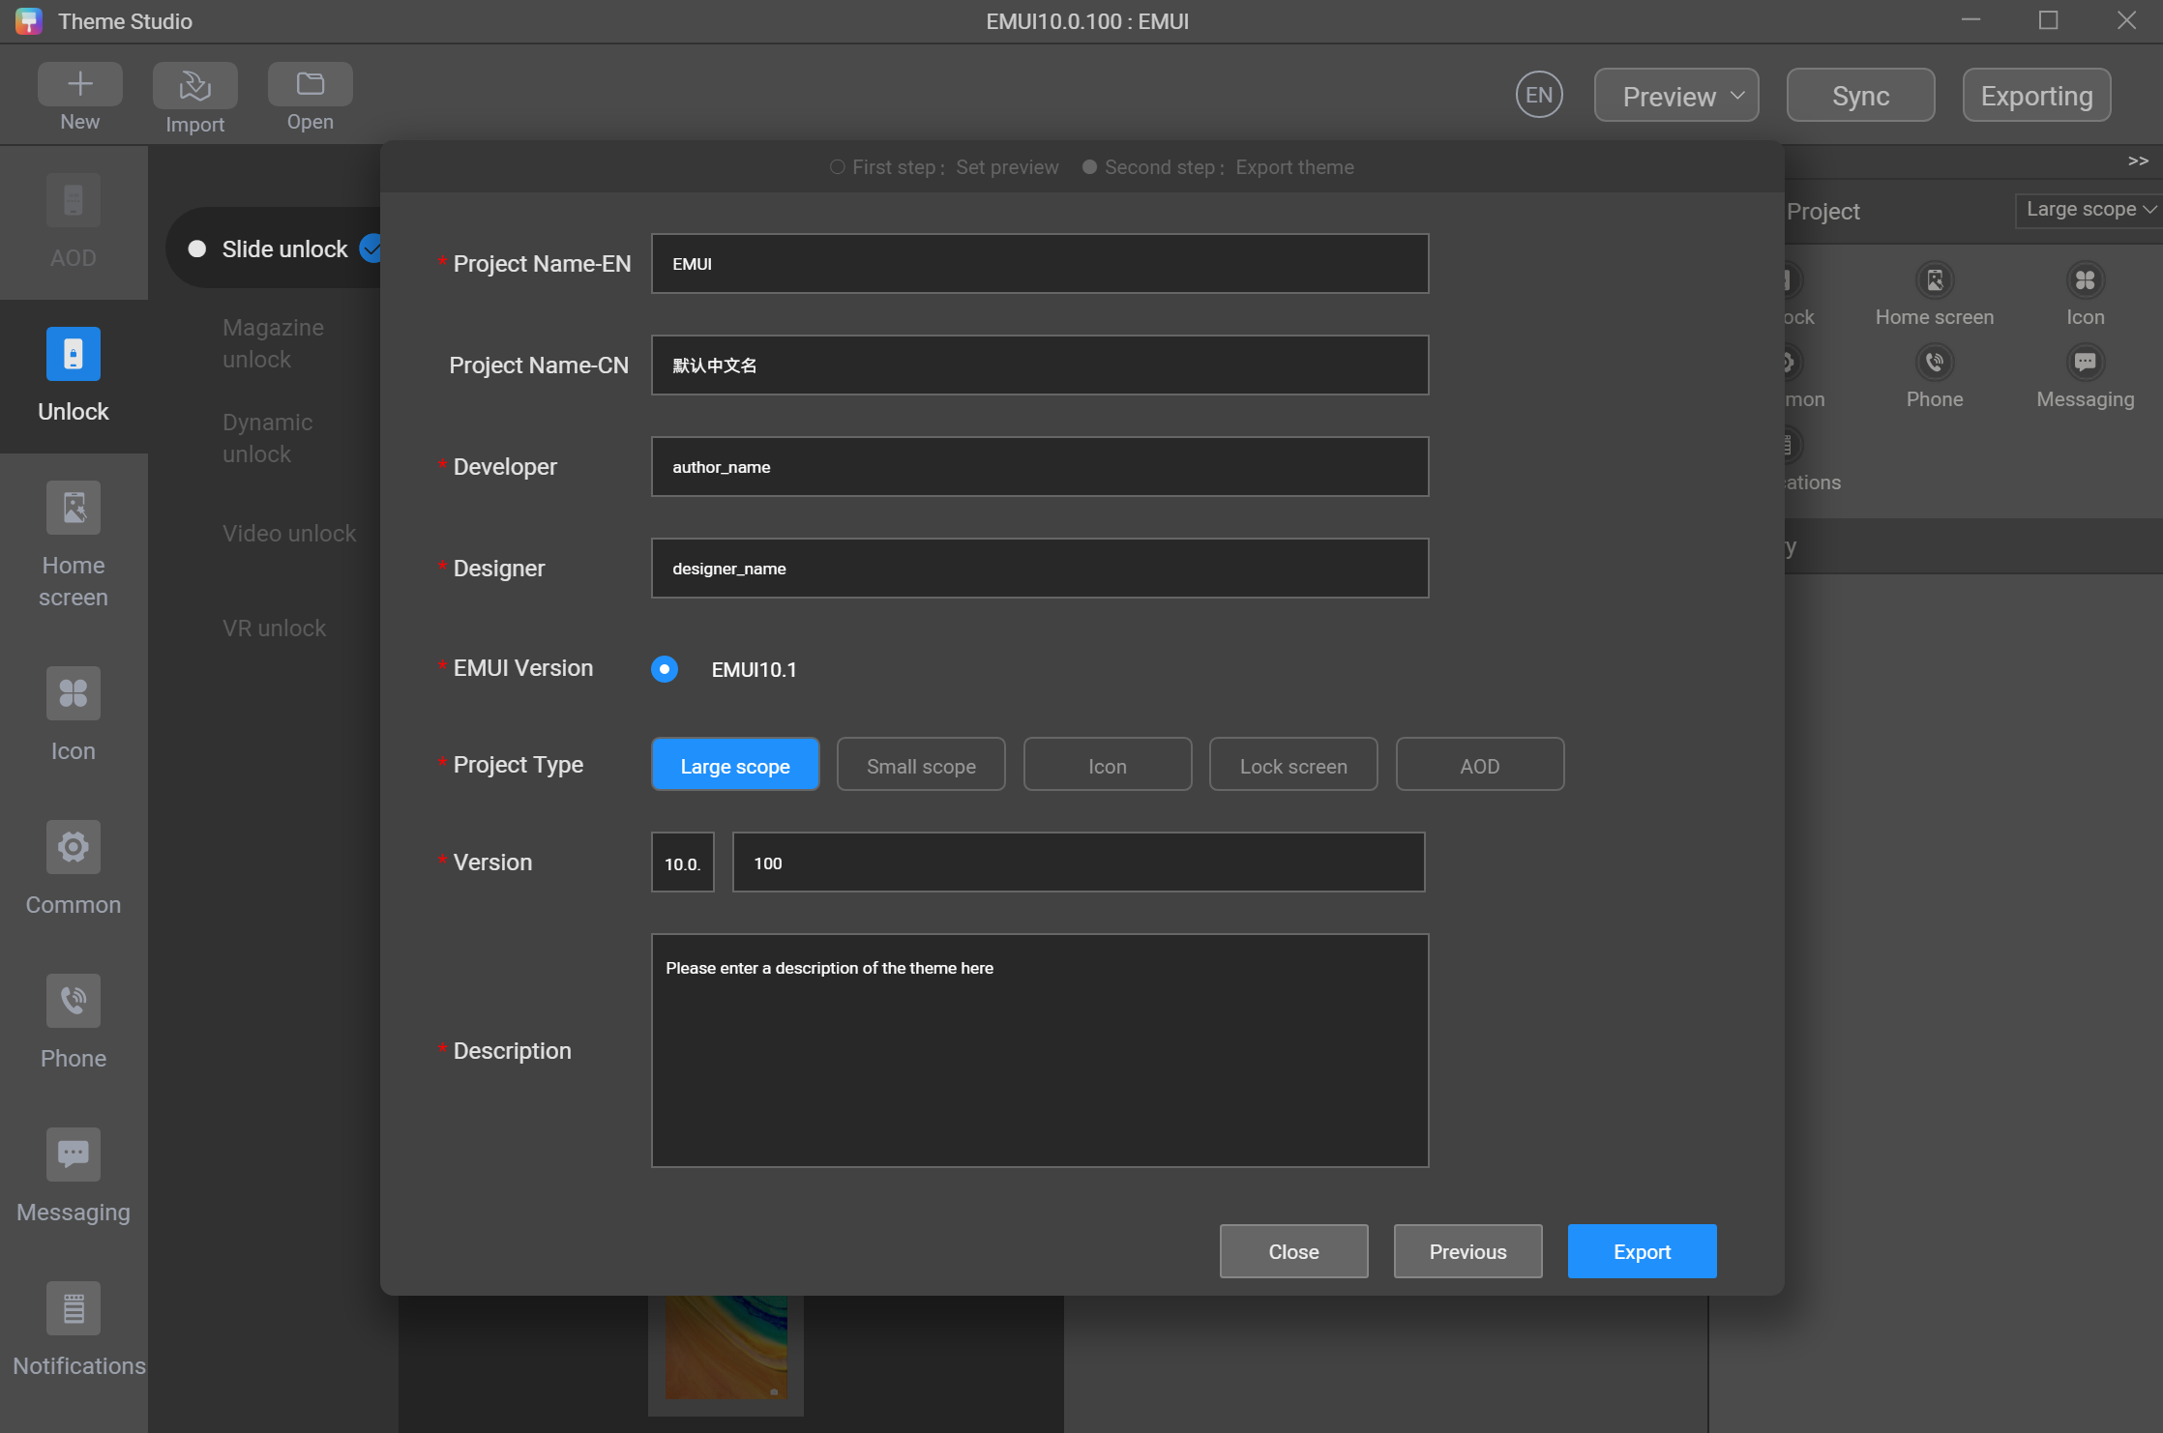Collapse right panel with >> arrows

pos(2138,161)
